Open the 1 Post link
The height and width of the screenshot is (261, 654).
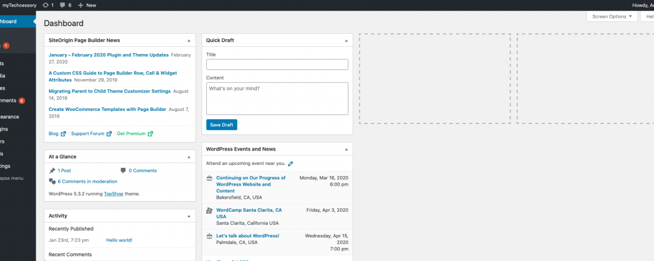coord(64,171)
